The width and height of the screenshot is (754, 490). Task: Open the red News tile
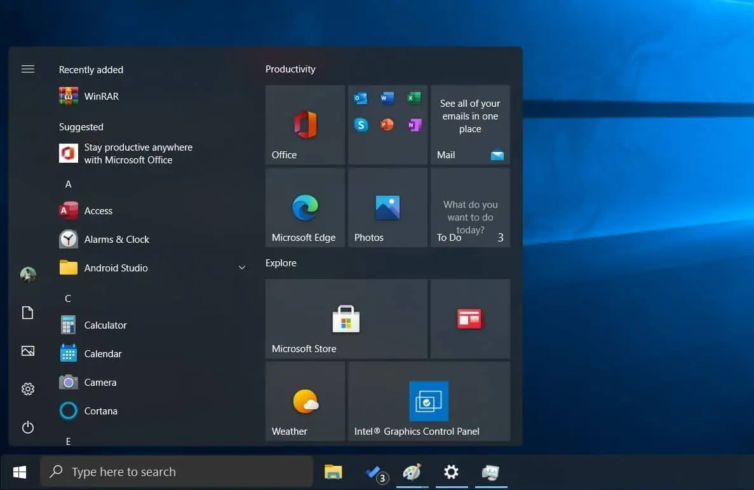point(470,318)
